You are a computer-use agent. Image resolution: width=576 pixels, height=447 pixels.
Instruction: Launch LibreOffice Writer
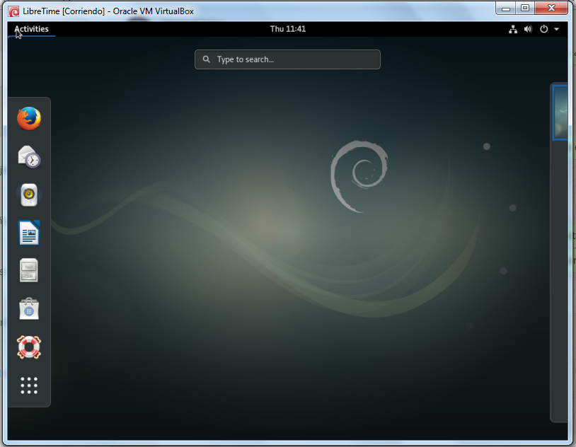coord(29,233)
